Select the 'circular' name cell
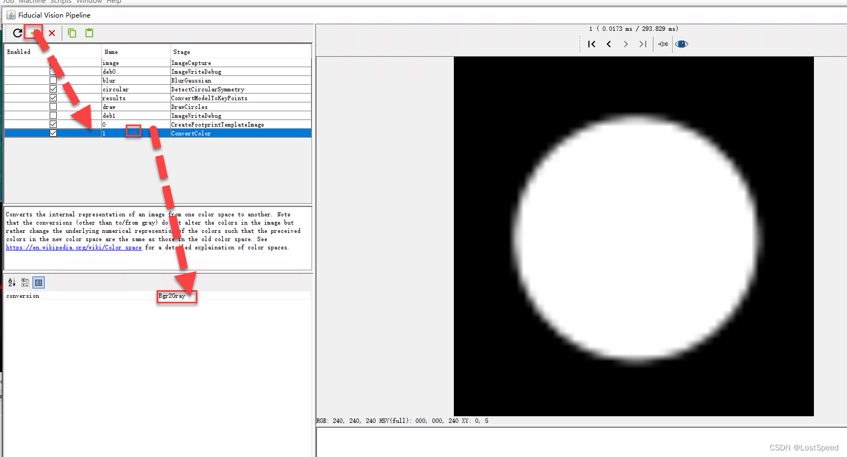Image resolution: width=847 pixels, height=457 pixels. (x=136, y=89)
